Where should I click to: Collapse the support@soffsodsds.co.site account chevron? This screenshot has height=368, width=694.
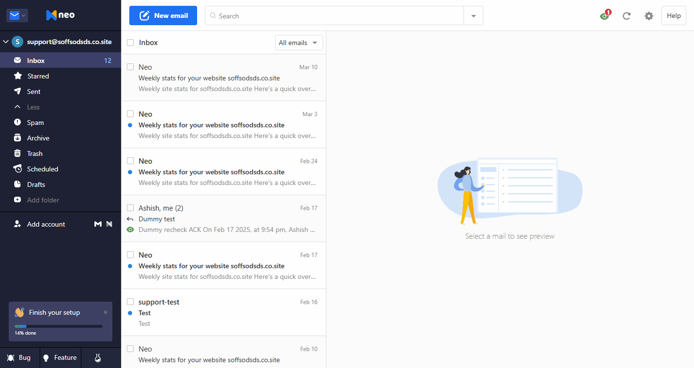coord(6,42)
